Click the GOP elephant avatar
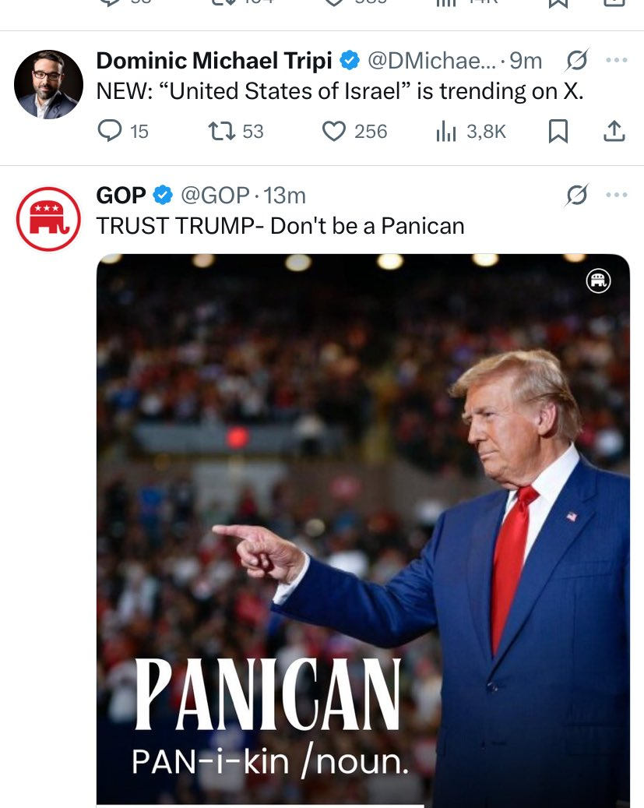 pos(48,219)
